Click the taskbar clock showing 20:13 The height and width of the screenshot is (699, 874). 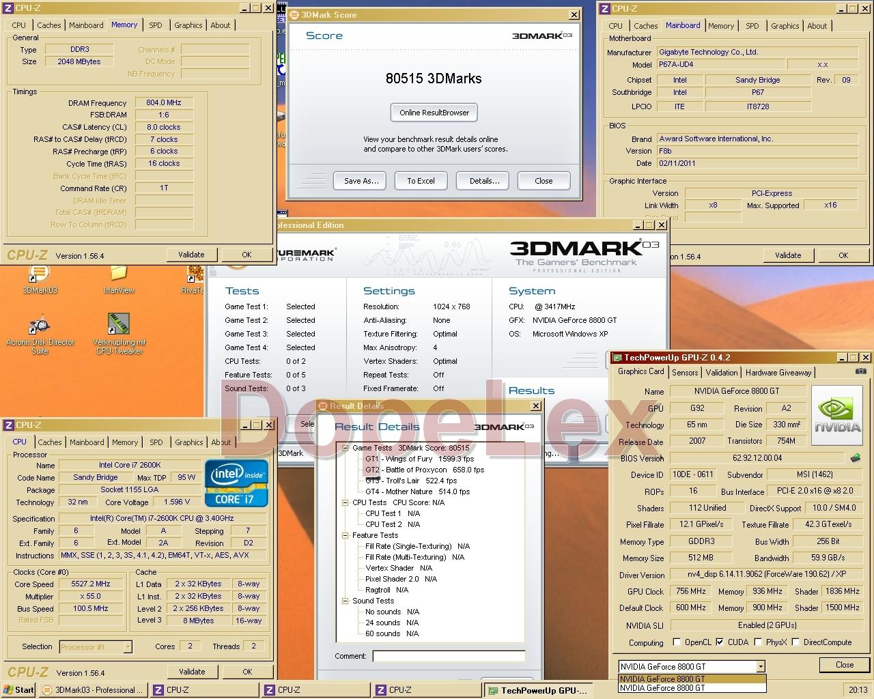point(858,690)
